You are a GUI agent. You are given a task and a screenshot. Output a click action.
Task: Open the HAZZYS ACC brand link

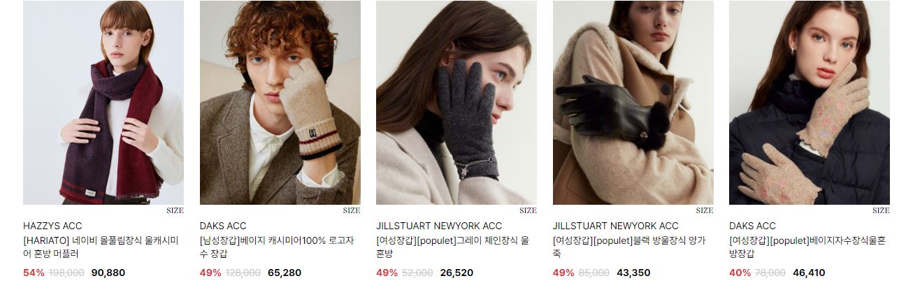[52, 226]
